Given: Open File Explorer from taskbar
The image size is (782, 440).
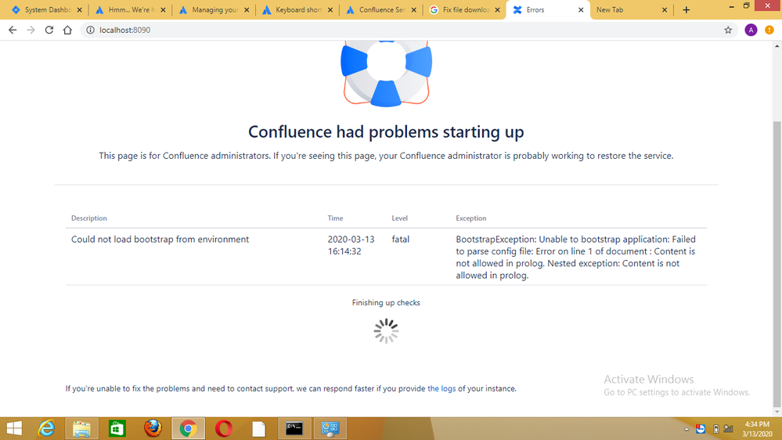Looking at the screenshot, I should click(81, 428).
